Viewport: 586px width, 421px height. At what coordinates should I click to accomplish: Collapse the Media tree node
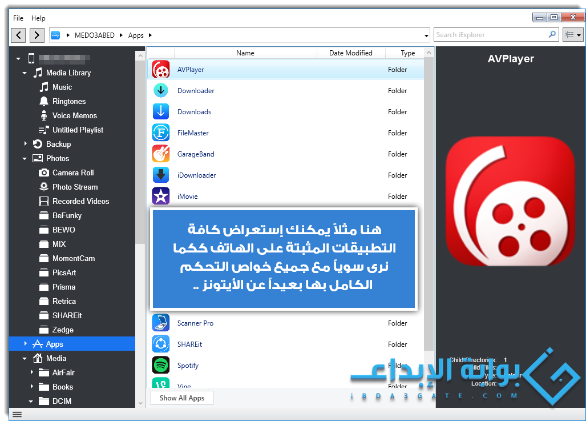(25, 359)
